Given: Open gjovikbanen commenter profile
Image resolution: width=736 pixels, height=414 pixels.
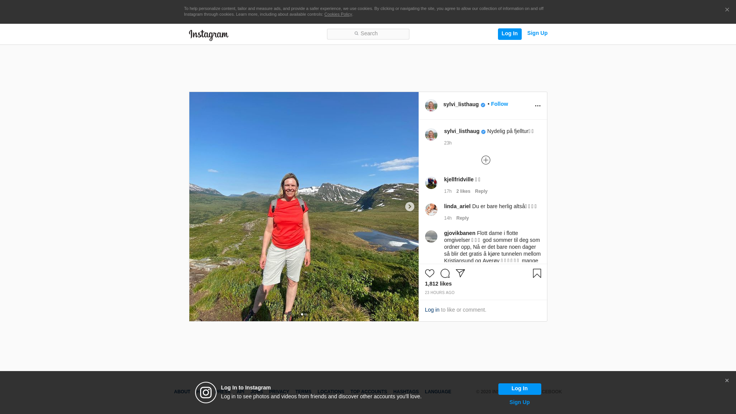Looking at the screenshot, I should pos(460,233).
